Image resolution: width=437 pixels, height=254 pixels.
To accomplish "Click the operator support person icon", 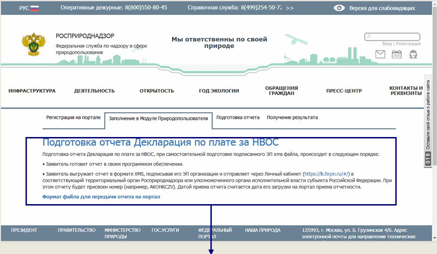I will tap(413, 55).
